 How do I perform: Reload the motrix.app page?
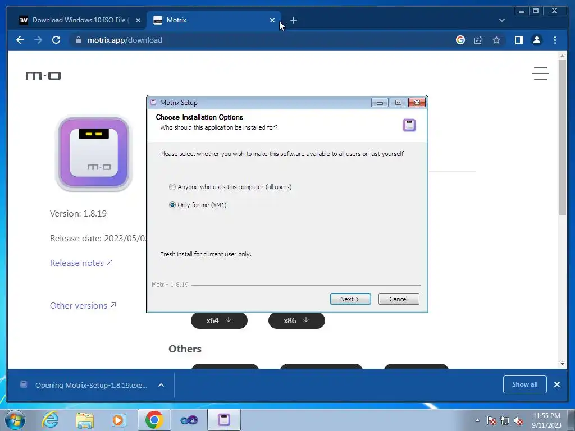(56, 40)
